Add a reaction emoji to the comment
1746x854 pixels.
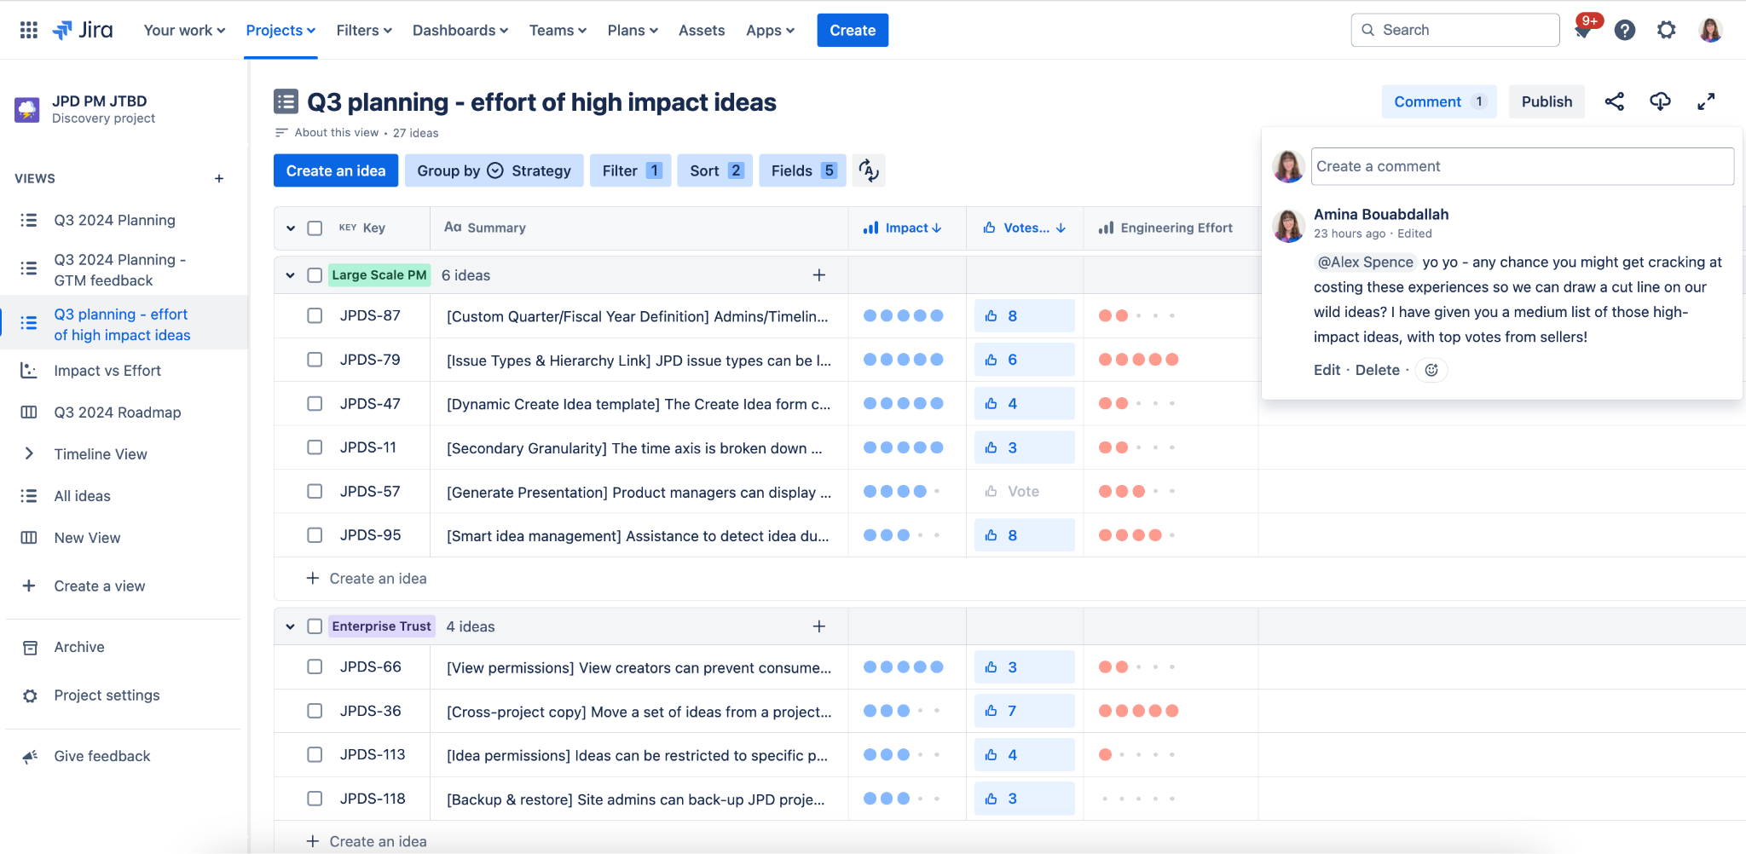coord(1431,370)
